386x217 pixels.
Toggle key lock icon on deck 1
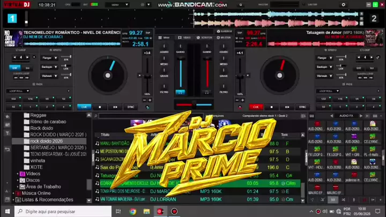tap(147, 107)
